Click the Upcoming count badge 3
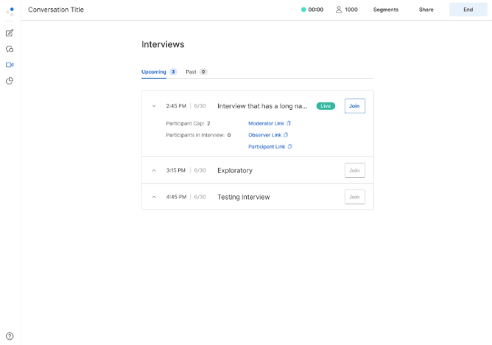The image size is (492, 345). pyautogui.click(x=173, y=72)
